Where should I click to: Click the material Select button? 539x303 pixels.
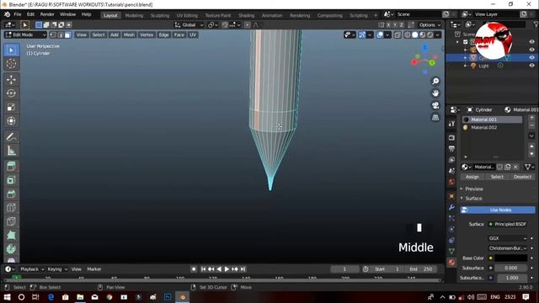click(x=497, y=177)
